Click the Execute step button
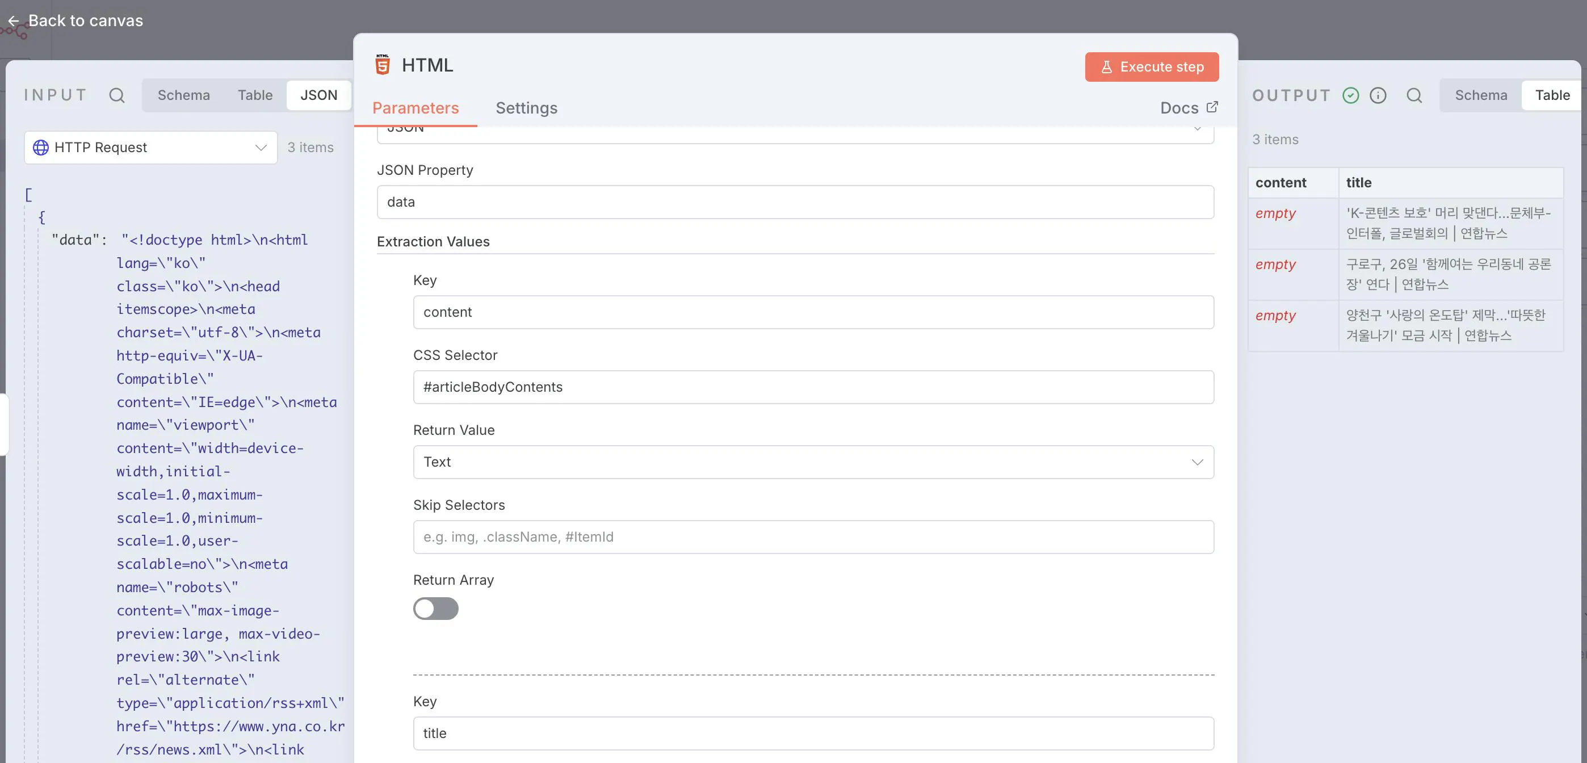Screen dimensions: 1587x763 (x=1152, y=66)
